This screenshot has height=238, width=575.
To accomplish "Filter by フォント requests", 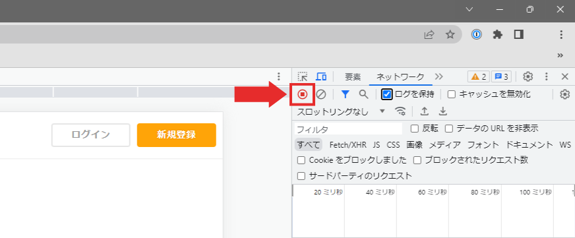I will [483, 144].
